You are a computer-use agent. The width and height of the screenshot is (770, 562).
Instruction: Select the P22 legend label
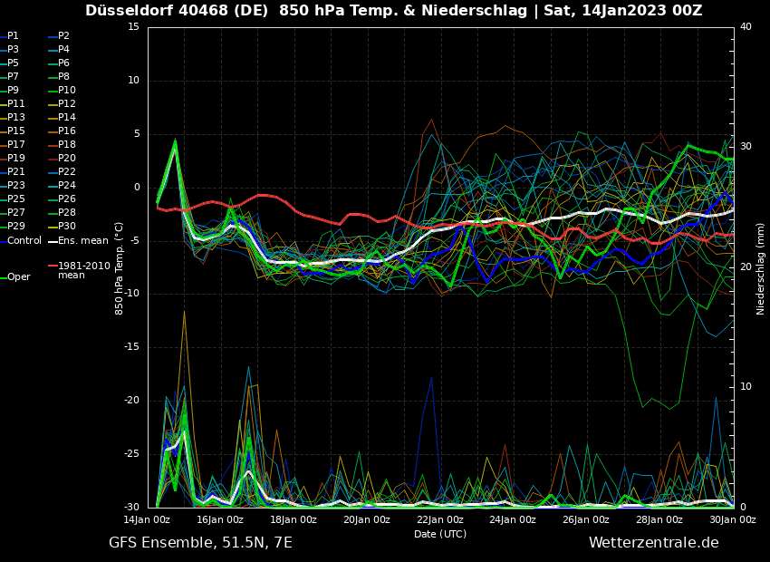pos(67,172)
